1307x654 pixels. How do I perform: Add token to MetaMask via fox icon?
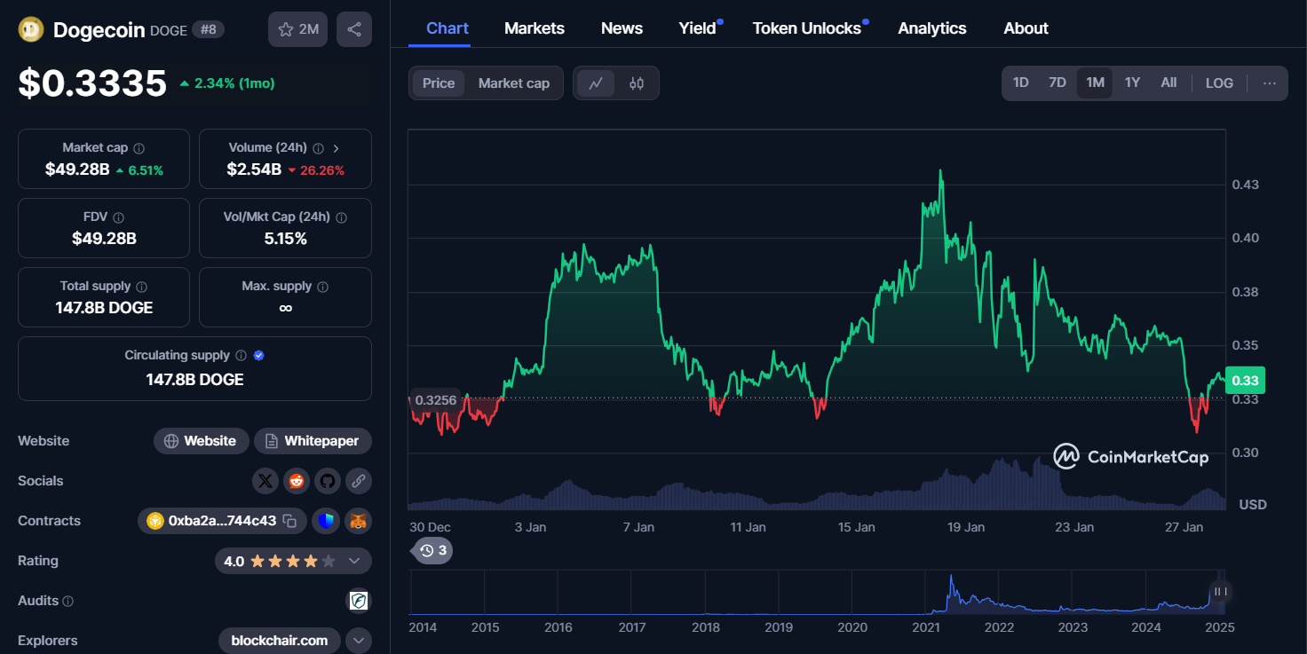click(359, 521)
